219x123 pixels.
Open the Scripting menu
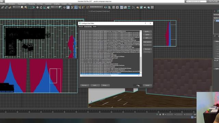tap(56, 4)
